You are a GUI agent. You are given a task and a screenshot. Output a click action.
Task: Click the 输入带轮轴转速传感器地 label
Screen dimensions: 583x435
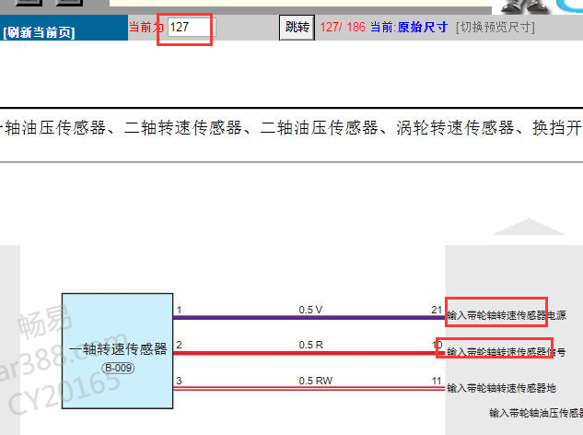point(501,388)
